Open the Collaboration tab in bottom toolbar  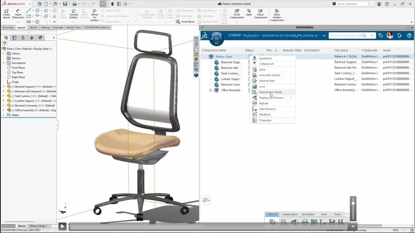click(x=289, y=214)
